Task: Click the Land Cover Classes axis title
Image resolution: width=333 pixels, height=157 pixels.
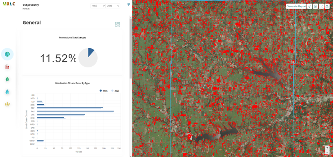Action: coord(27,119)
